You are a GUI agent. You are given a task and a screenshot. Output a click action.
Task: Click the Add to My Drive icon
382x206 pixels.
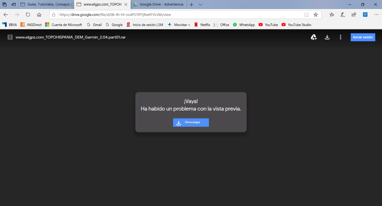pyautogui.click(x=314, y=37)
